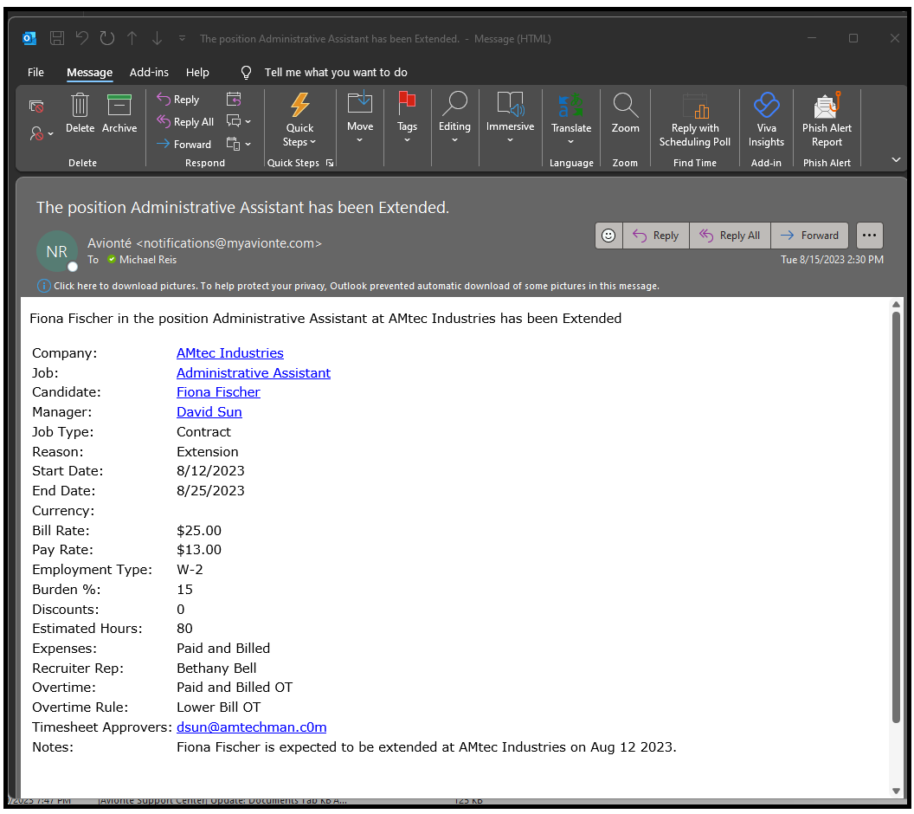The height and width of the screenshot is (814, 914).
Task: Open the AMtec Industries link
Action: [x=229, y=352]
